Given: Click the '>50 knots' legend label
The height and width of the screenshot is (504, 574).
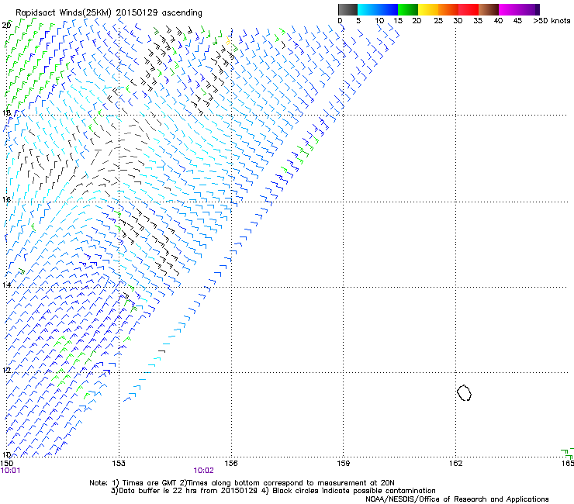Looking at the screenshot, I should click(552, 21).
